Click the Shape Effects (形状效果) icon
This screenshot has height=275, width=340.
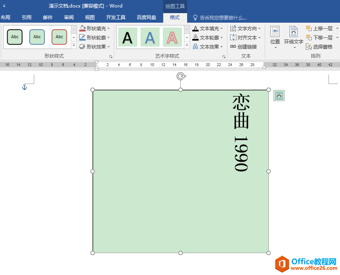pyautogui.click(x=82, y=47)
